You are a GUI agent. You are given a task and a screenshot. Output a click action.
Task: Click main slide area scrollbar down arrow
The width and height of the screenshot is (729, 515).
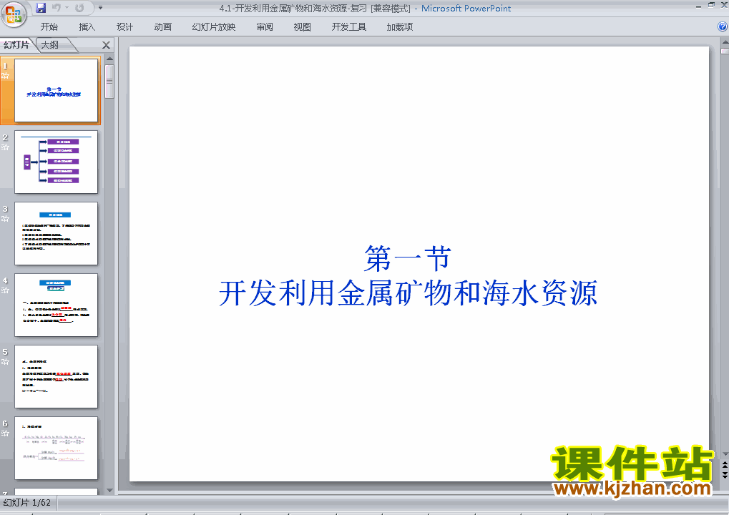[x=725, y=454]
